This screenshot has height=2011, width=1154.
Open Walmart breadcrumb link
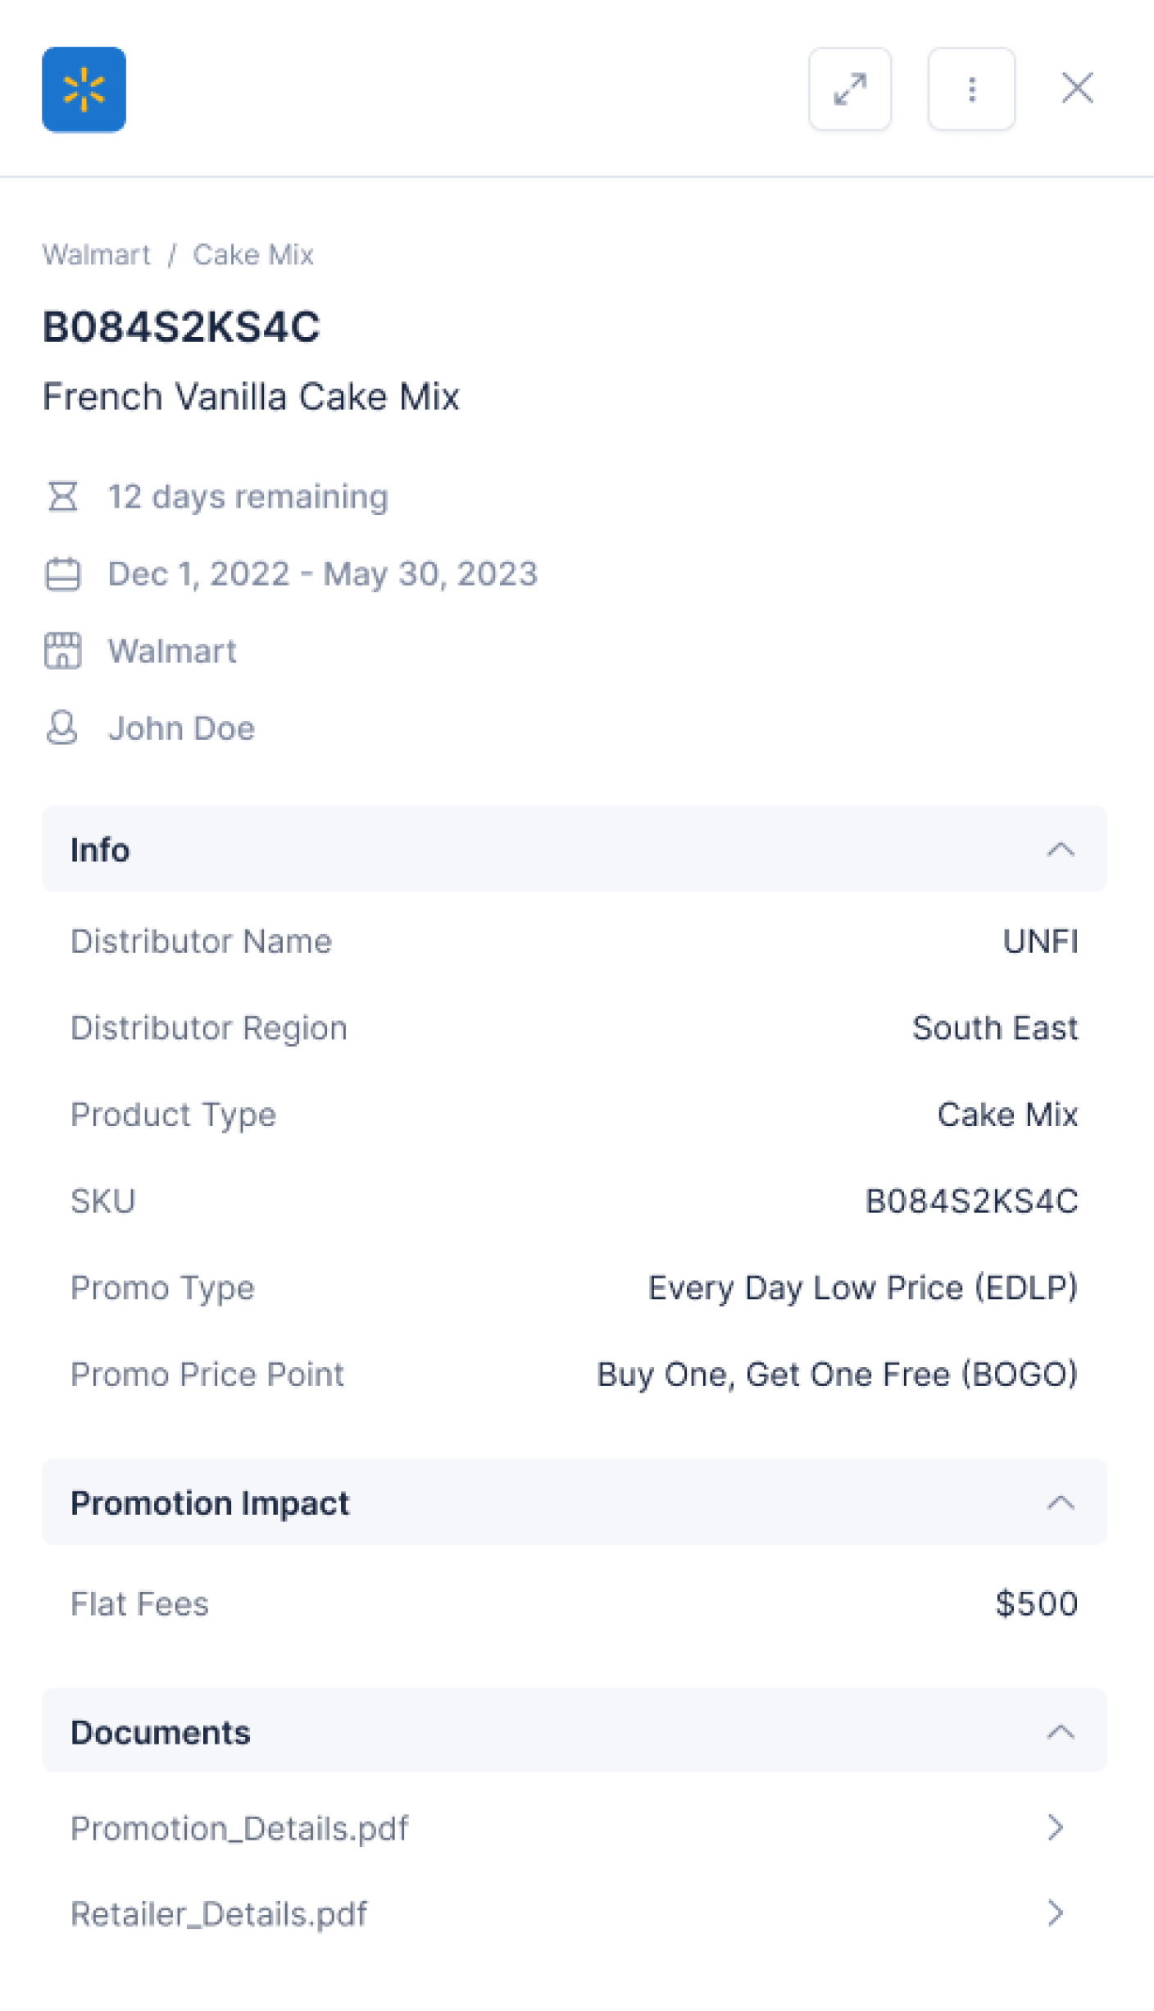click(96, 254)
